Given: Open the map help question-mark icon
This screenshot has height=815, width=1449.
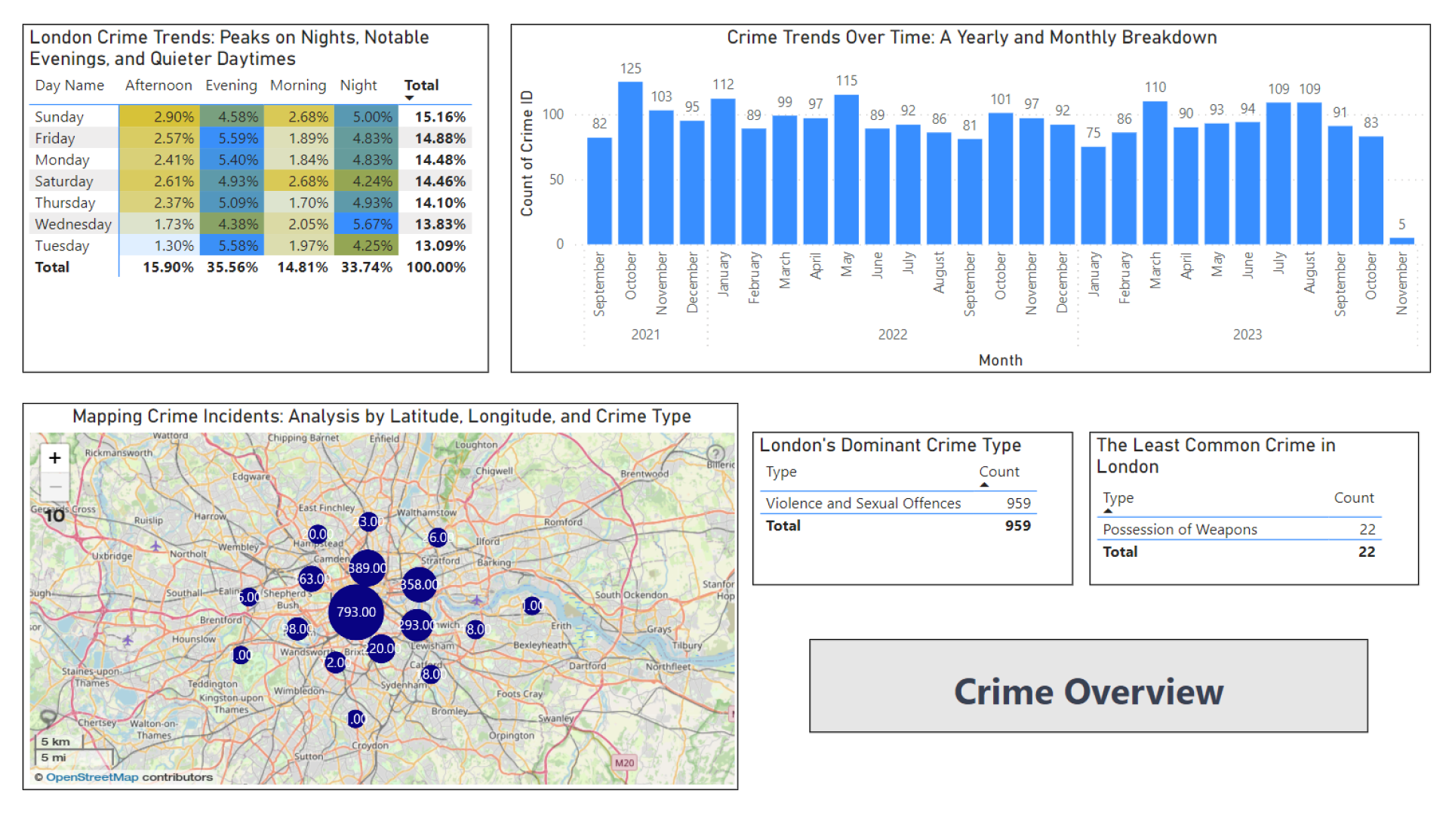Looking at the screenshot, I should point(715,454).
